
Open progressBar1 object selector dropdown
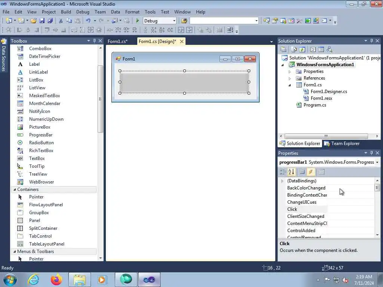pyautogui.click(x=377, y=162)
